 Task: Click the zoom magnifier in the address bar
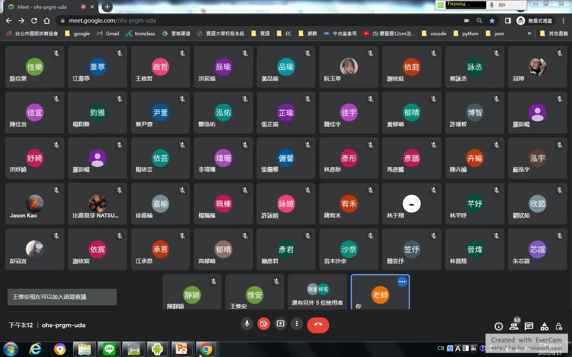479,21
